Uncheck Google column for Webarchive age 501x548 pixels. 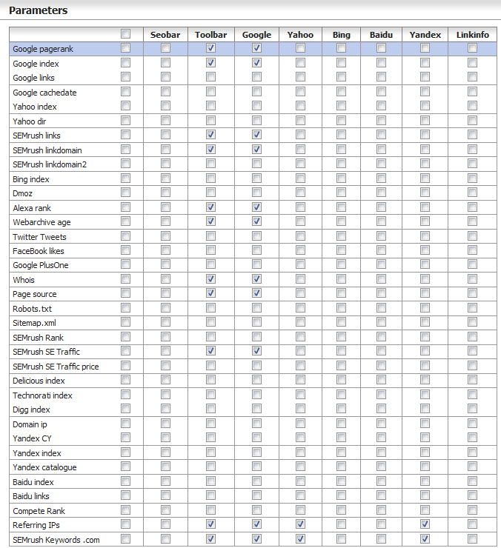[x=256, y=221]
